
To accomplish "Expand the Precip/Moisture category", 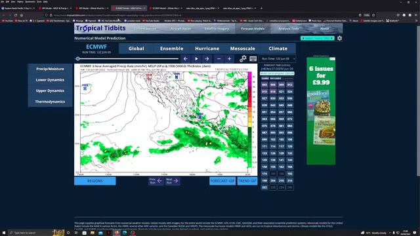I will pos(50,69).
